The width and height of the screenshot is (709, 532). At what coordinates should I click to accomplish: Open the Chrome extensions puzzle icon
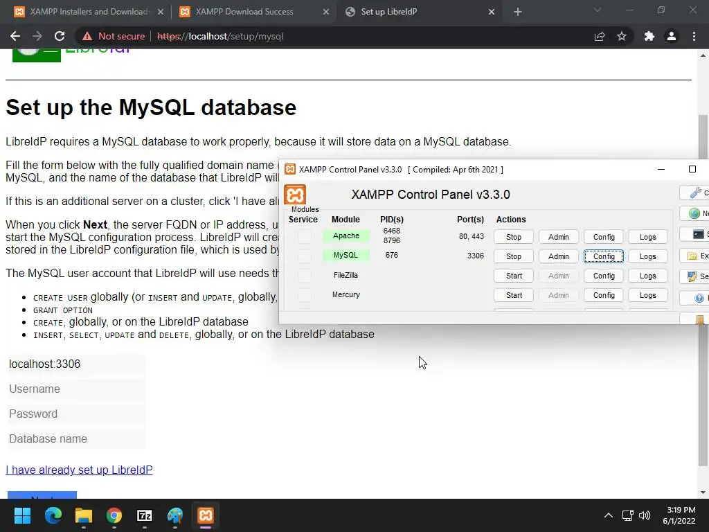click(649, 36)
